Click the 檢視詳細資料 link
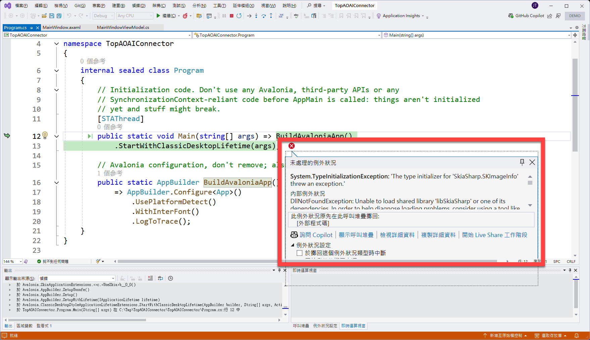Viewport: 590px width, 340px height. 397,235
